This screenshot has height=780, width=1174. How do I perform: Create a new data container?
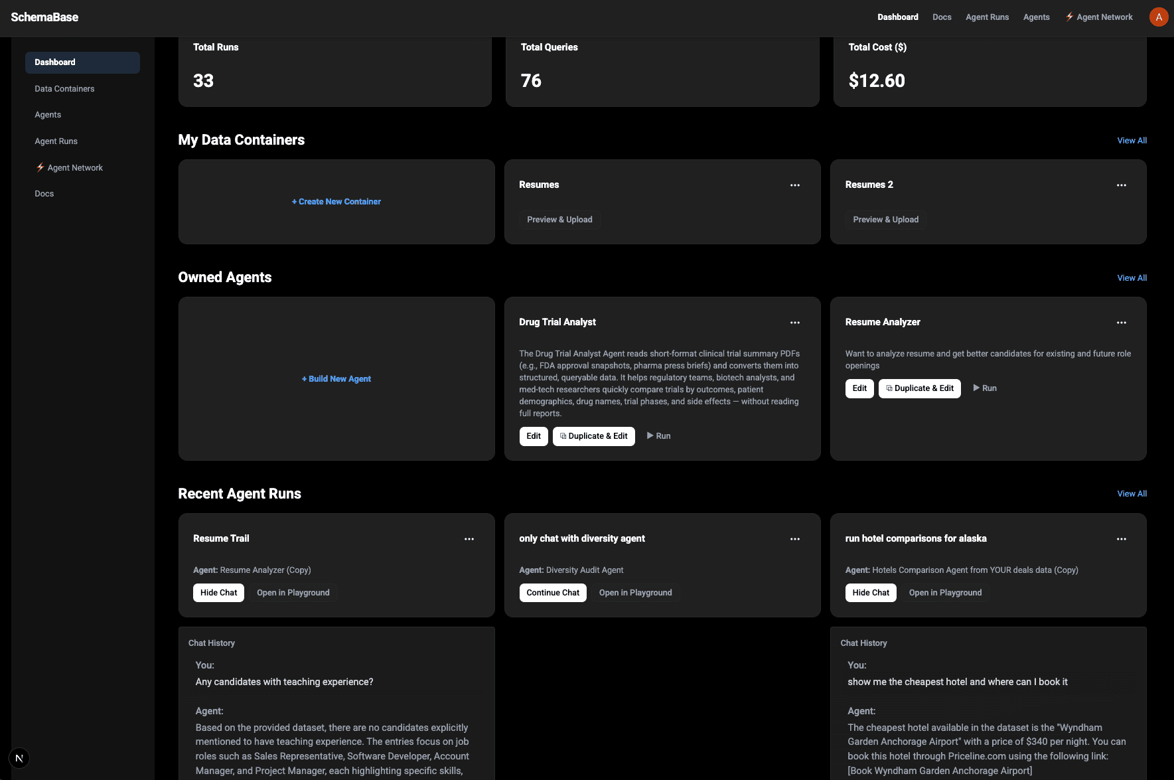pos(336,201)
